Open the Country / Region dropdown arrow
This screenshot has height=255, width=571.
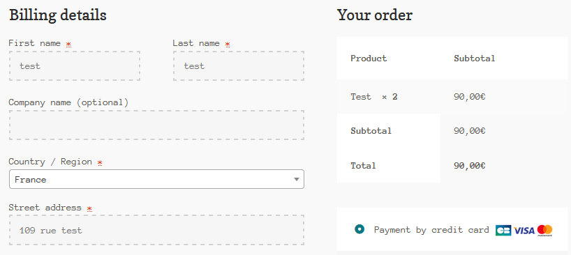297,179
